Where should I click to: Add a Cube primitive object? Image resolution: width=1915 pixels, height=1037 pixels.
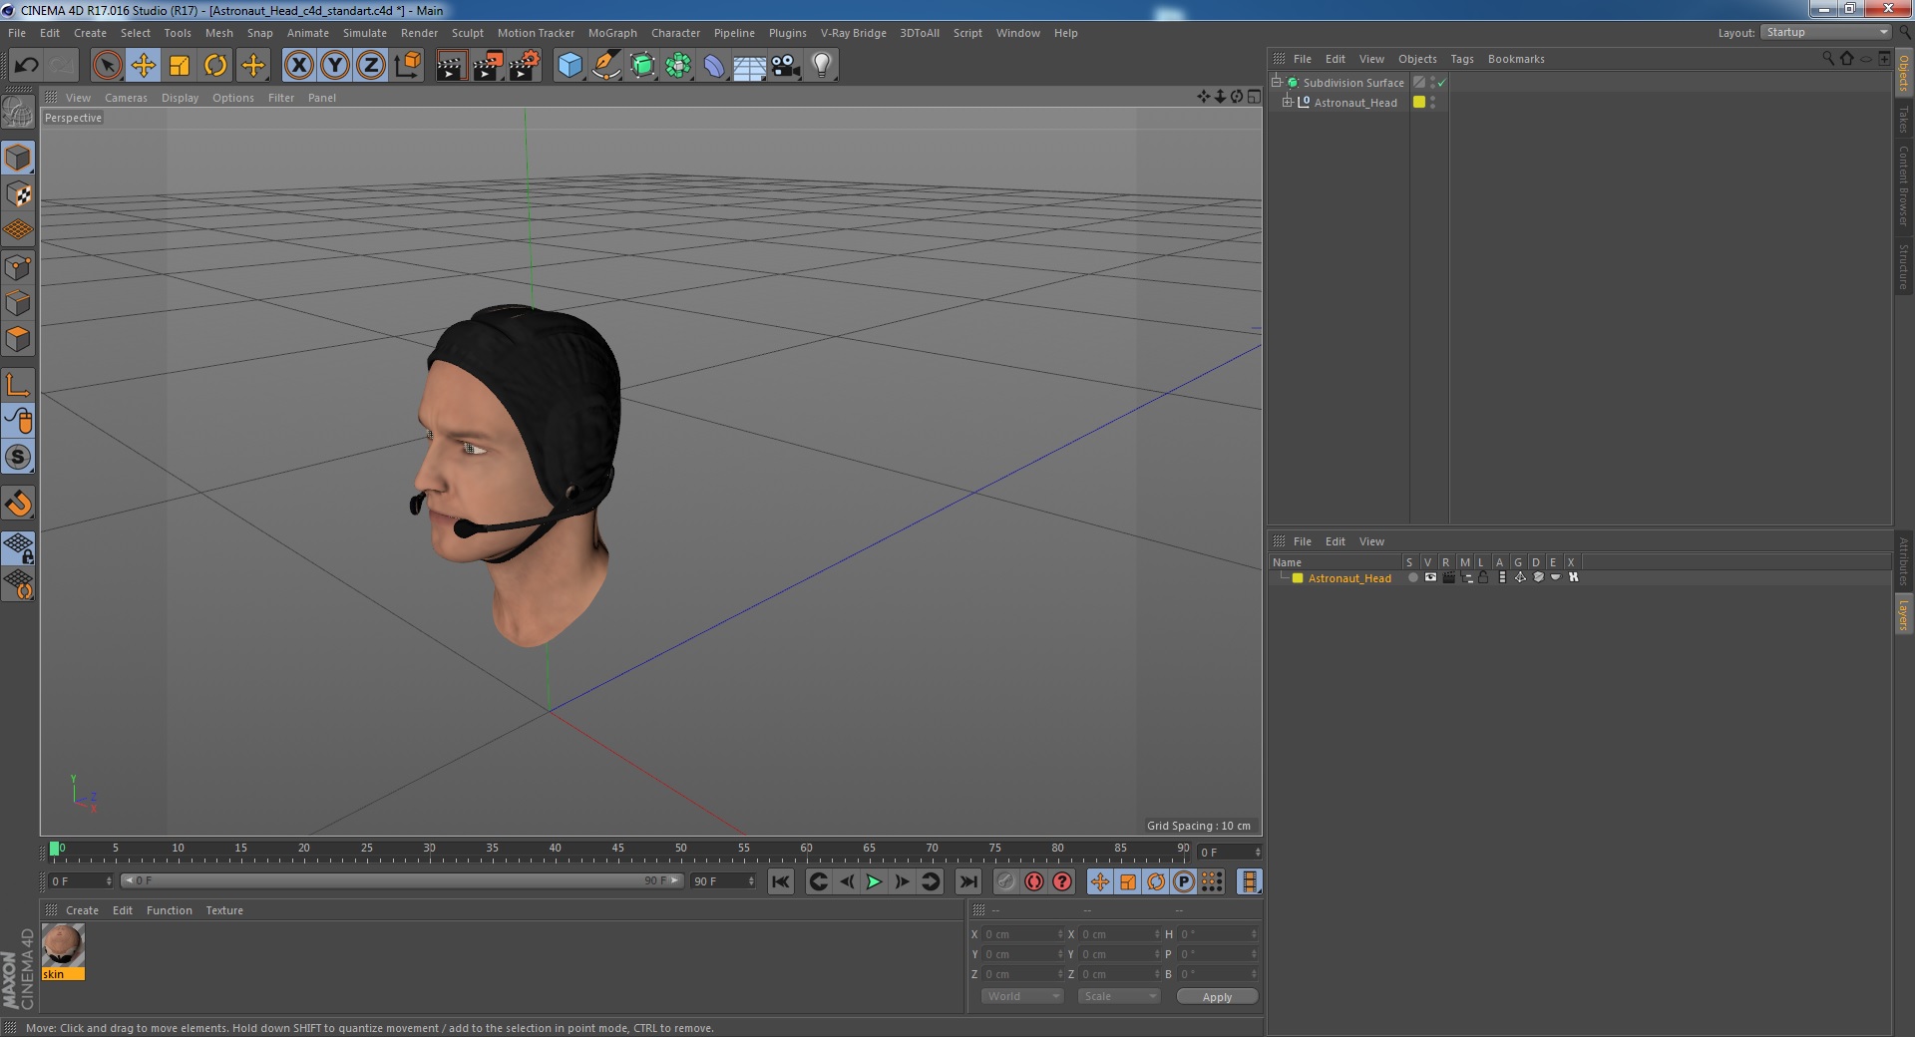click(x=570, y=66)
